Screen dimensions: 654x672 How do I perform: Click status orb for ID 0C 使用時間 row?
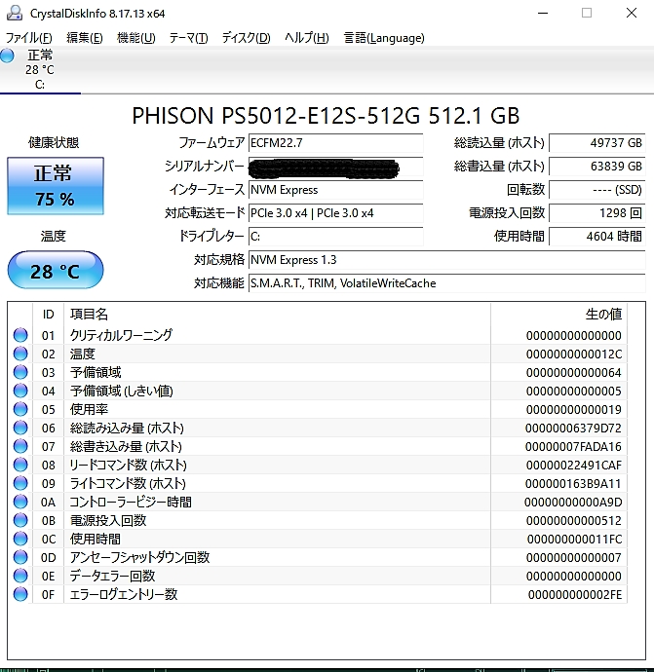(20, 539)
